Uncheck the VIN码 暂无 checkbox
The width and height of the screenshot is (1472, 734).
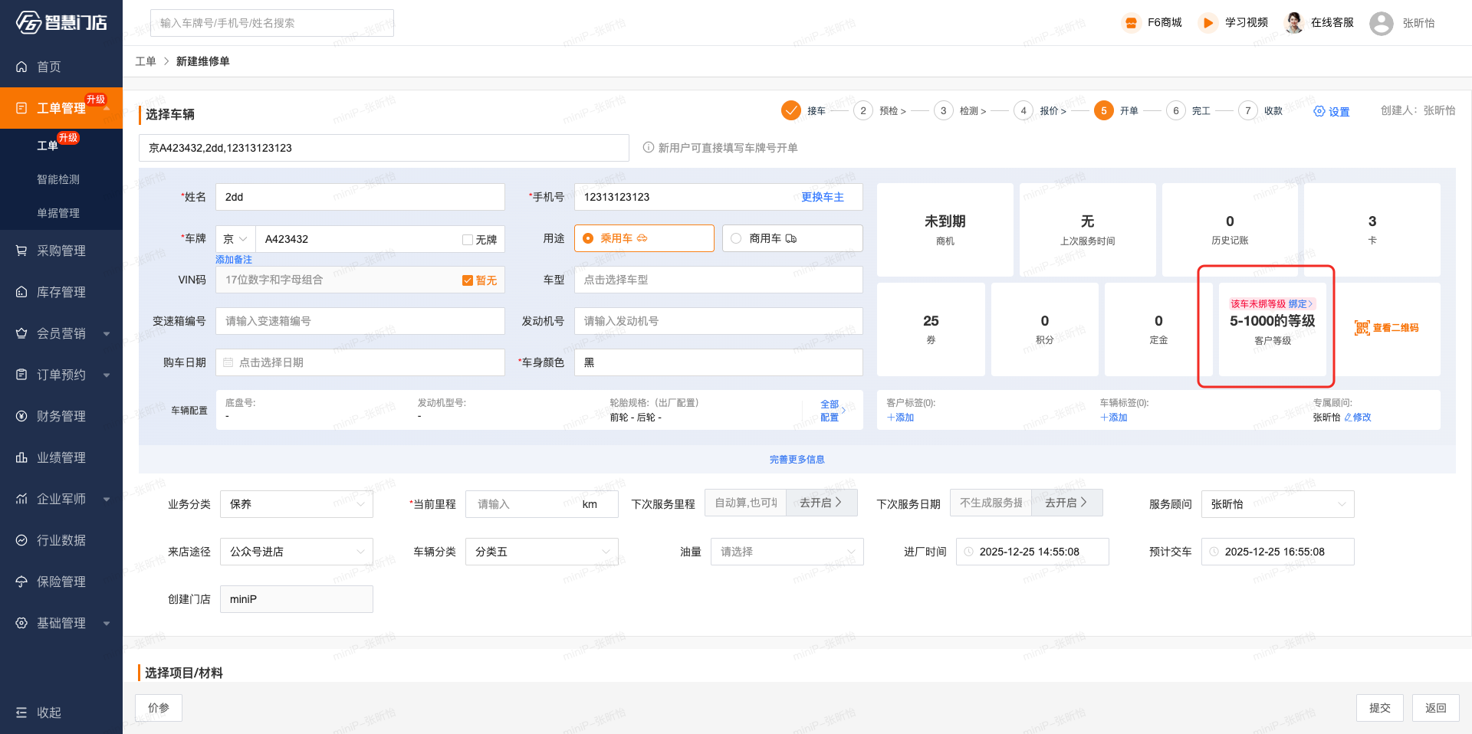pyautogui.click(x=468, y=280)
